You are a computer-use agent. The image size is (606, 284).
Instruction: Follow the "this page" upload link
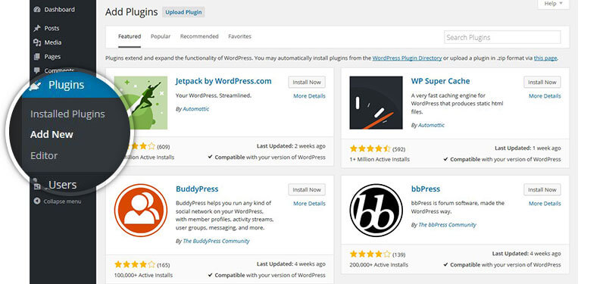click(x=545, y=58)
